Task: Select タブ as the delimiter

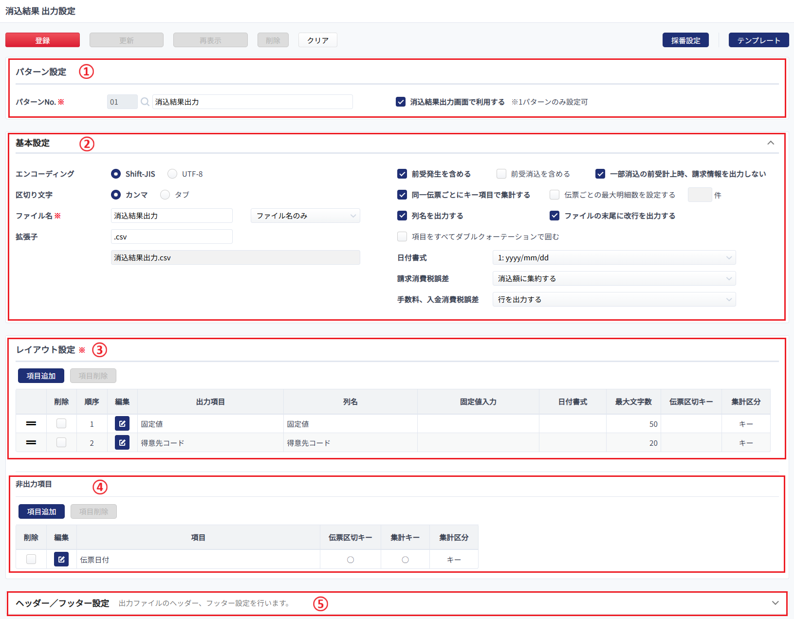Action: click(x=165, y=195)
